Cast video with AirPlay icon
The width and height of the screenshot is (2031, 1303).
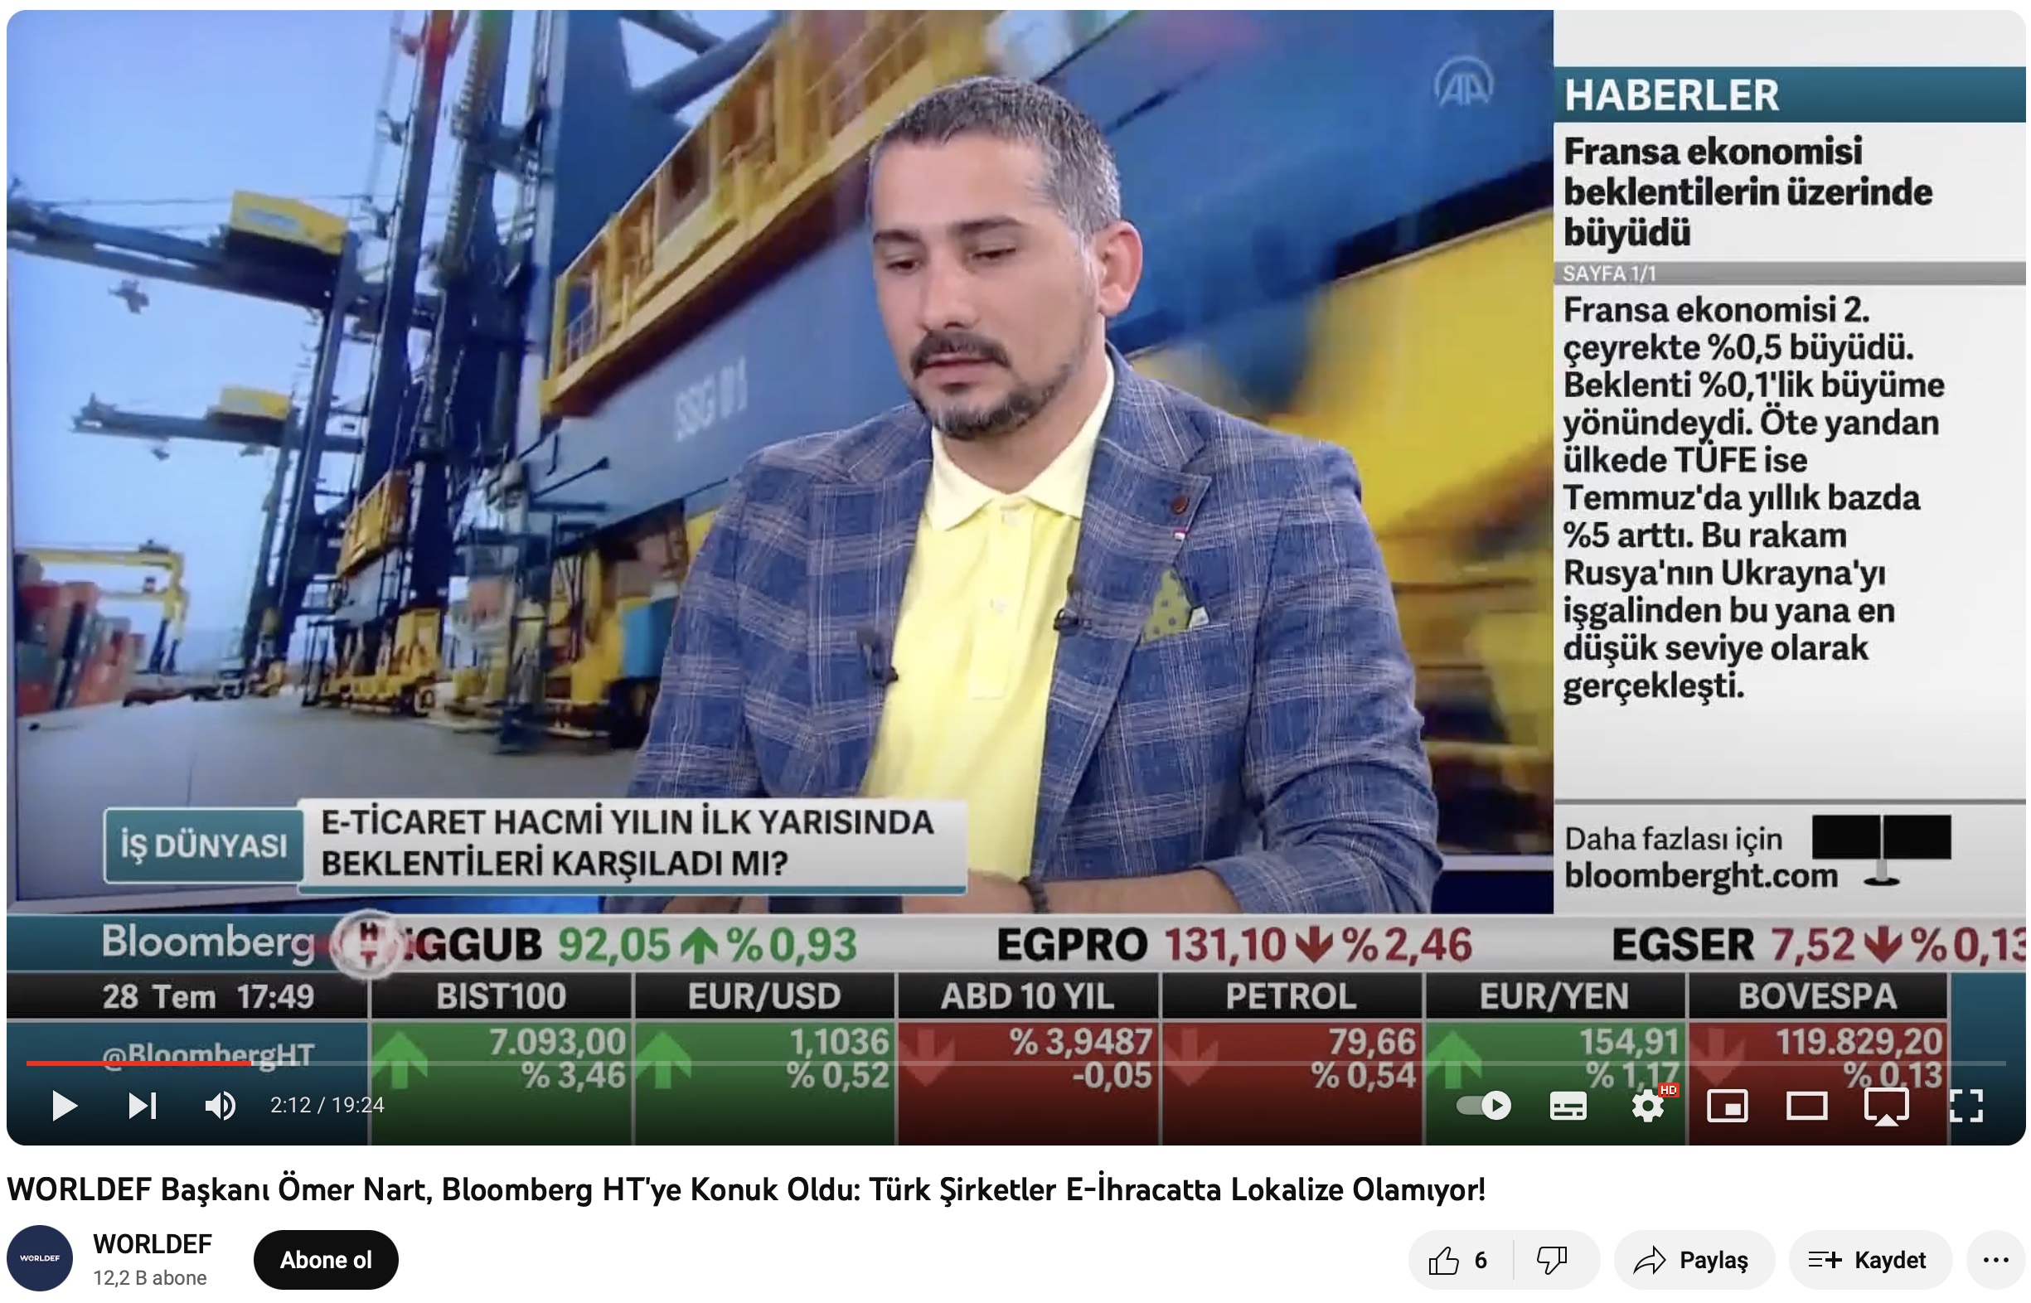tap(1886, 1106)
